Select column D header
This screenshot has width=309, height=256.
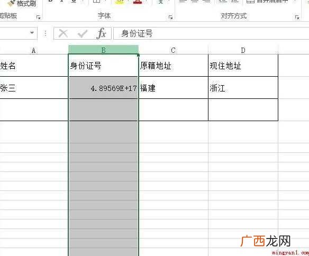click(x=243, y=50)
